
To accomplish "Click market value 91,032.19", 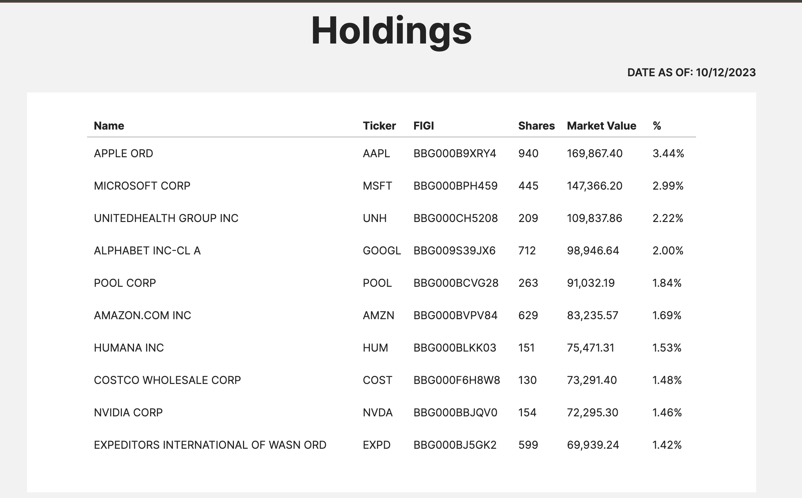I will [591, 283].
